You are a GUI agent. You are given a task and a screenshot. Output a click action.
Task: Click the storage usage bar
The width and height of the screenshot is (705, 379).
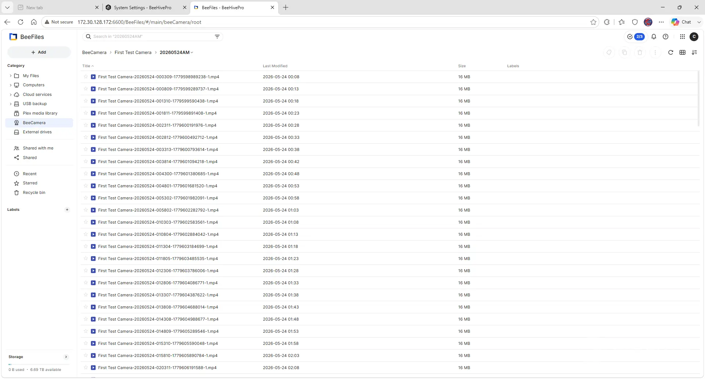point(39,364)
